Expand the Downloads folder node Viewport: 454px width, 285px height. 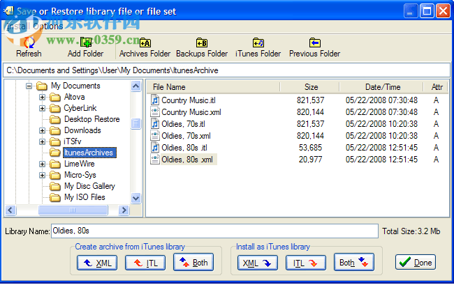(42, 130)
